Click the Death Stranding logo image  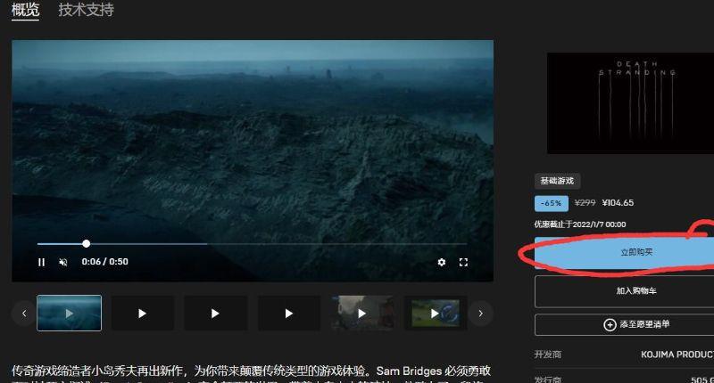click(630, 103)
